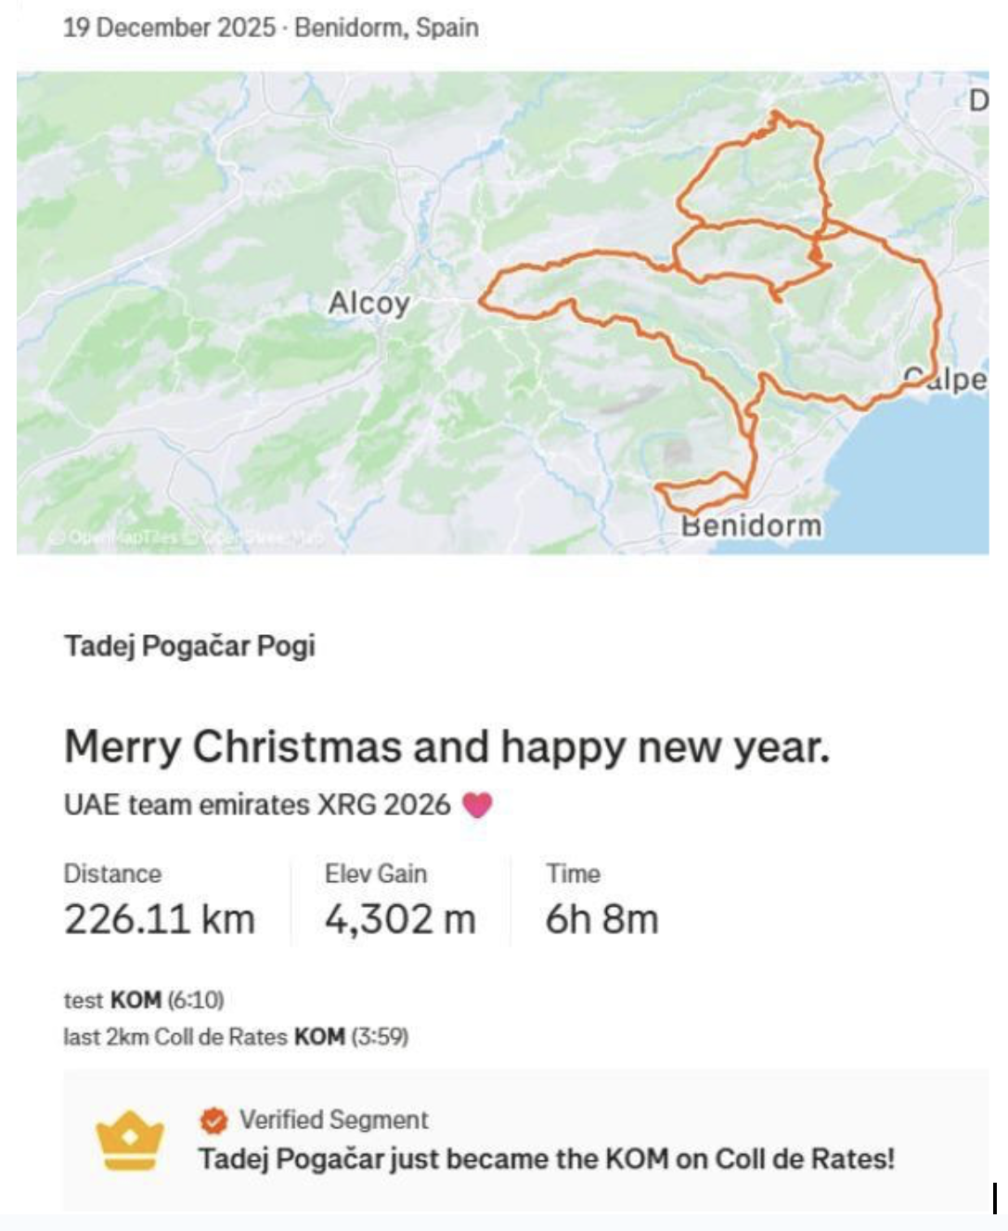Click the OpenMapTiles attribution on the map
1008x1231 pixels.
pos(111,538)
